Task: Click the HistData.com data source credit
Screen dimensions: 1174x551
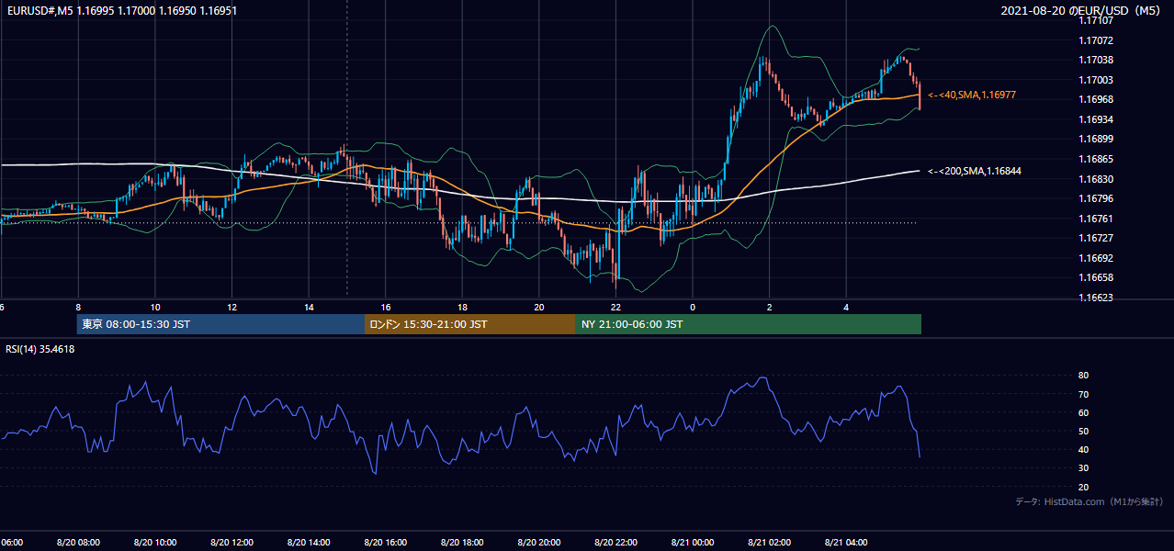Action: click(1089, 501)
